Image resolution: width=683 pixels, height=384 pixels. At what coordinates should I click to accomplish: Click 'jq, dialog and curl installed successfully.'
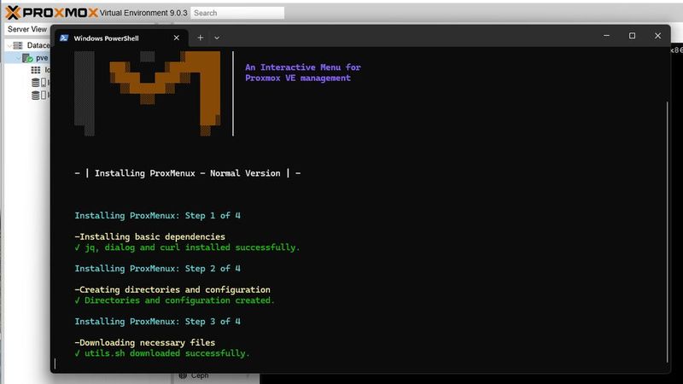click(191, 247)
